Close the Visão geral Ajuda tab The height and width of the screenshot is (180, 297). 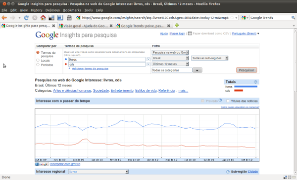click(x=111, y=26)
